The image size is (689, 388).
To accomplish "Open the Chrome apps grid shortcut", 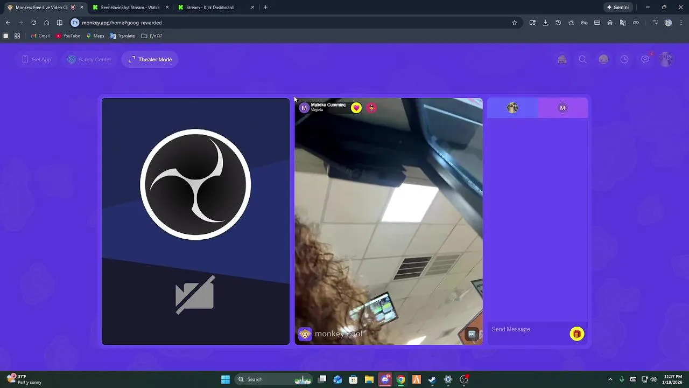I will pos(17,36).
